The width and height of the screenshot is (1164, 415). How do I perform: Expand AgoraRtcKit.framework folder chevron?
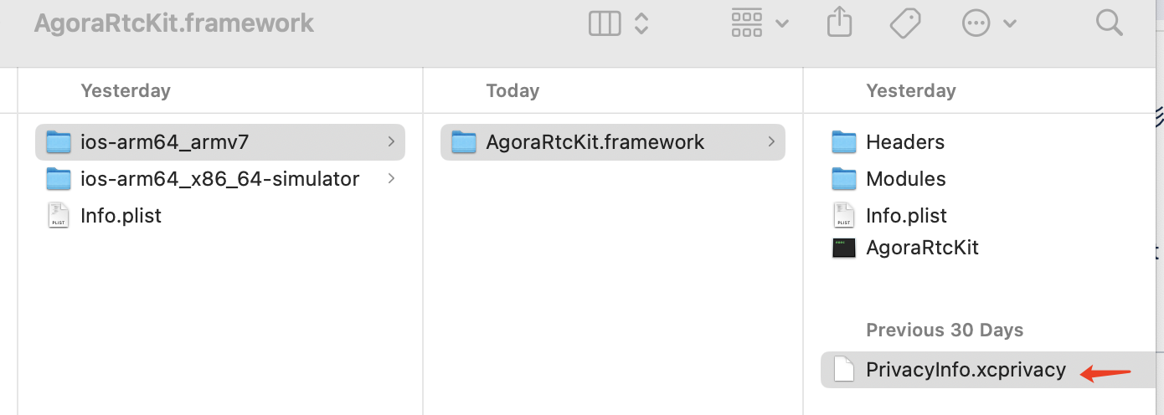(771, 142)
